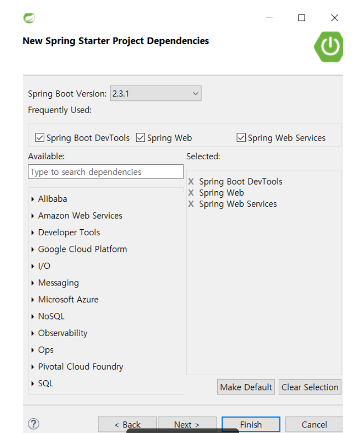
Task: Expand the Observability category
Action: (x=32, y=333)
